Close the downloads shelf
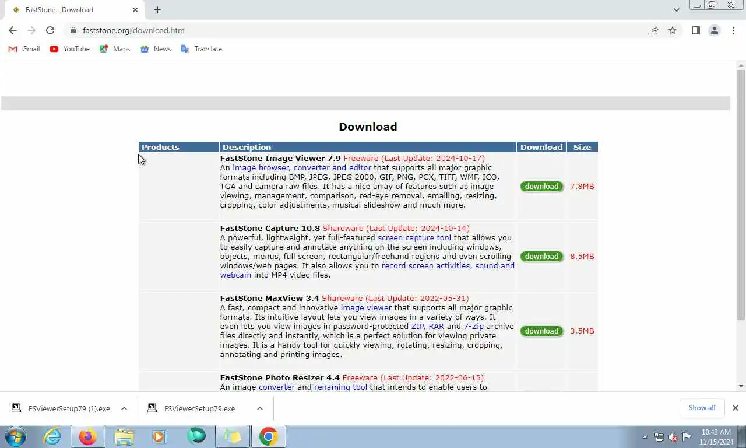746x448 pixels. coord(735,408)
